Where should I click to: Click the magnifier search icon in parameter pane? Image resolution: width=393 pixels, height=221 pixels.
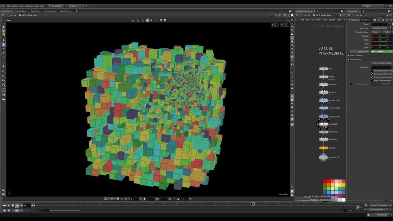382,20
